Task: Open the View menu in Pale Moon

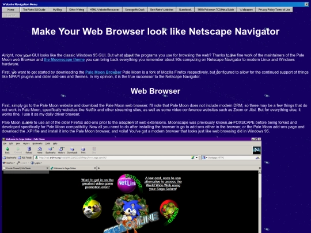Action: click(18, 143)
